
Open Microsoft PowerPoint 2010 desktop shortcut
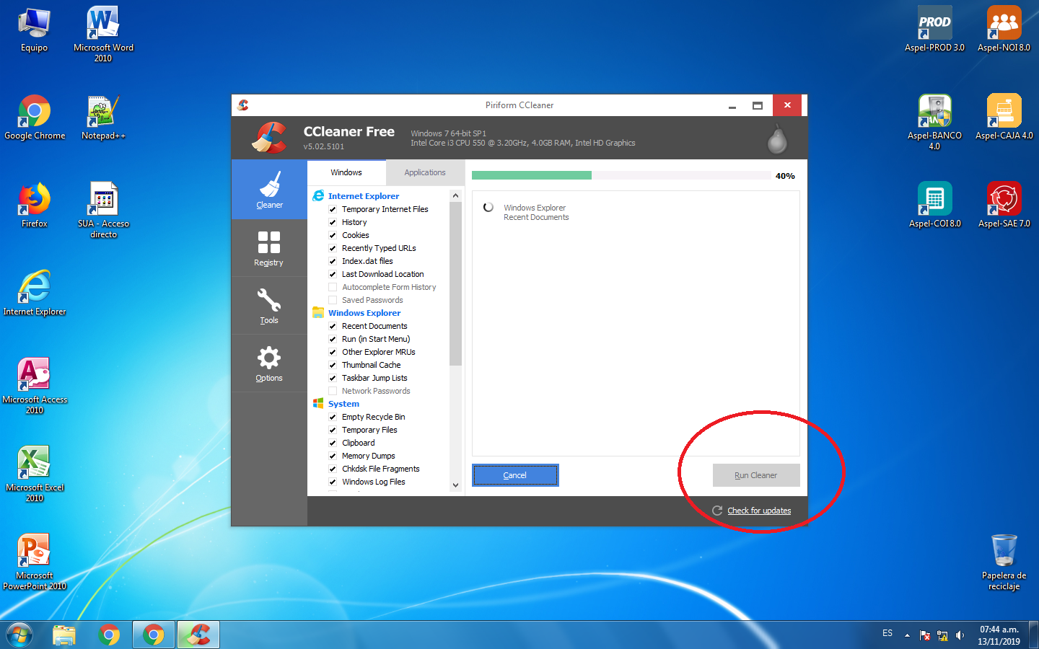click(x=34, y=562)
